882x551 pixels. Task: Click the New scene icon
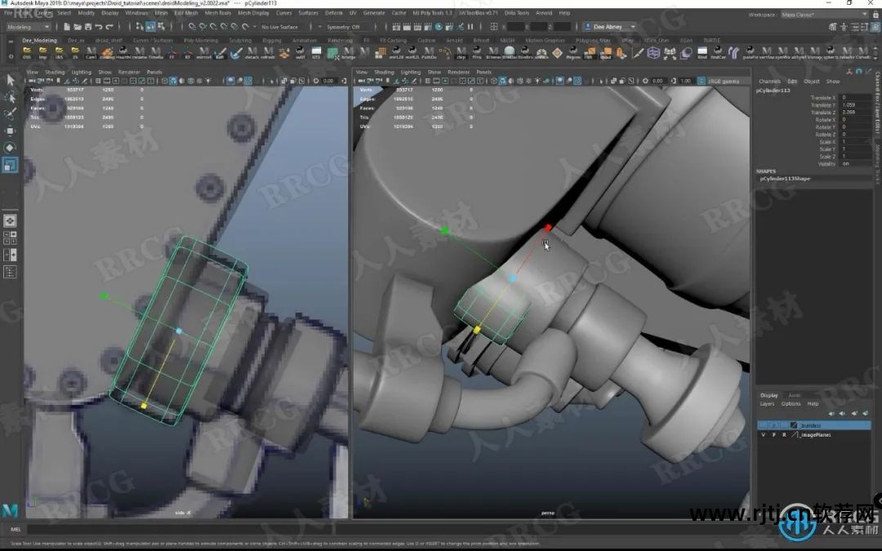click(x=66, y=27)
